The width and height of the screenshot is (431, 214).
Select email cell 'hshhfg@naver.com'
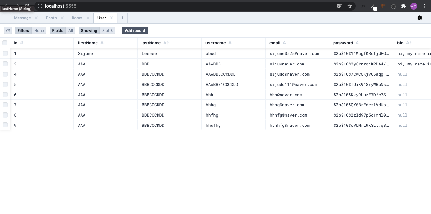297,125
